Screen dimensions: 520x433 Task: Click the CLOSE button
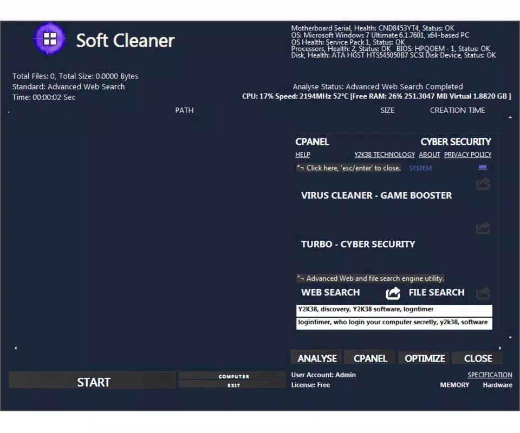pyautogui.click(x=478, y=358)
